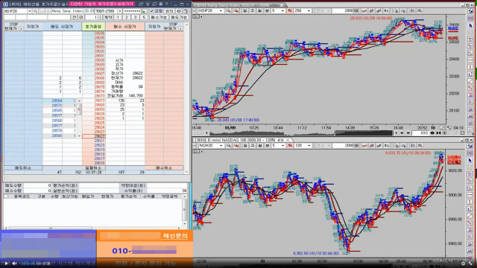Toggle the select-all checkbox in positions table header

click(6, 197)
